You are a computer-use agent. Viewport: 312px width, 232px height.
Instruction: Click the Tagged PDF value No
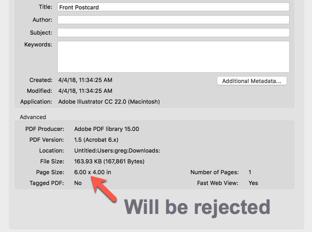pyautogui.click(x=78, y=183)
